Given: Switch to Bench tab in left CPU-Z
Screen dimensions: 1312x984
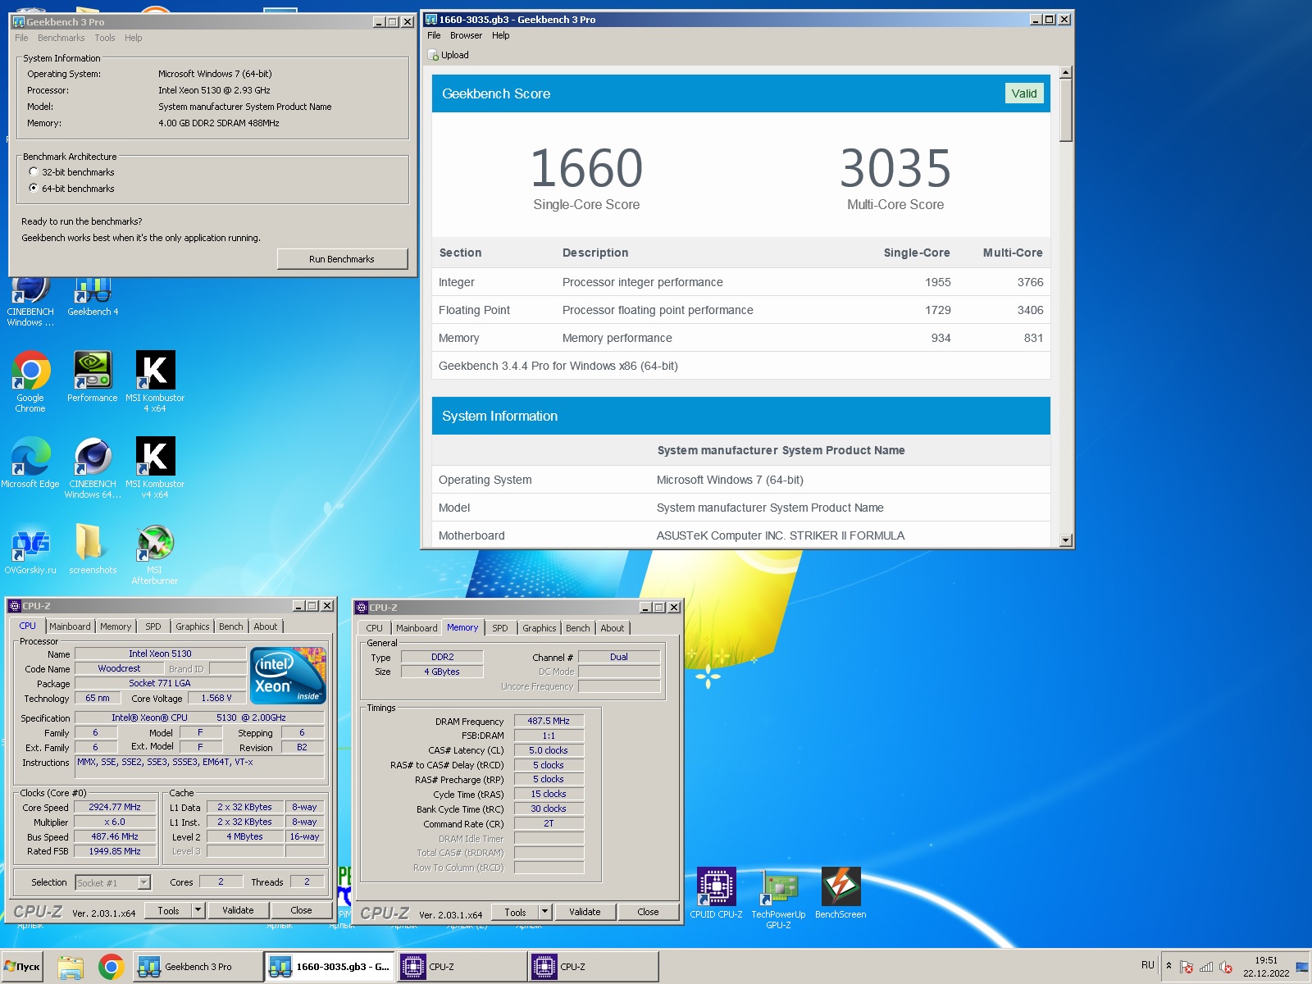Looking at the screenshot, I should pos(230,626).
